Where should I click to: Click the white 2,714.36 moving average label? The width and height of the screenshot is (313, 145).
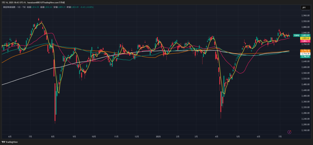pyautogui.click(x=305, y=54)
